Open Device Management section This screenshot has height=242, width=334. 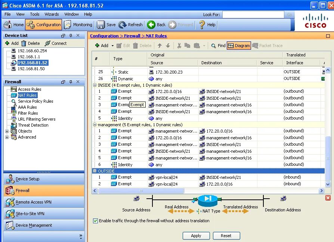44,225
